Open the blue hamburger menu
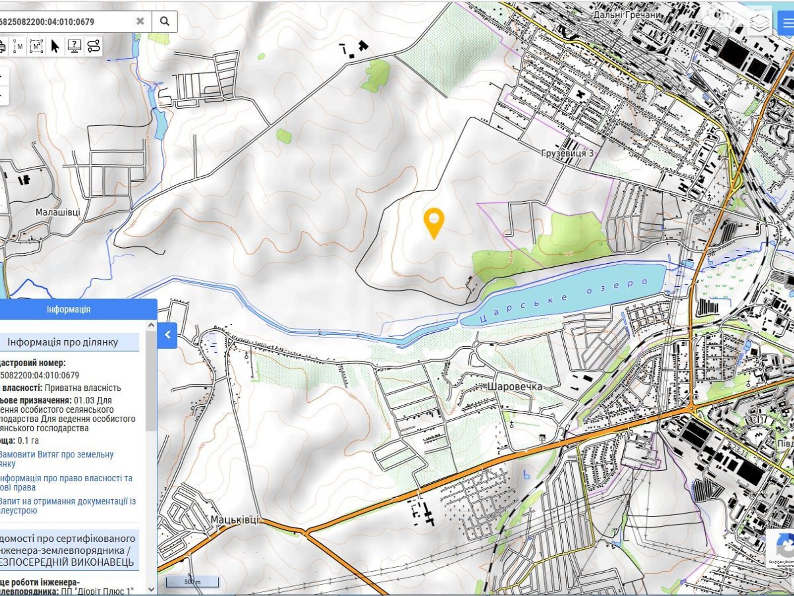The height and width of the screenshot is (596, 794). pyautogui.click(x=787, y=23)
